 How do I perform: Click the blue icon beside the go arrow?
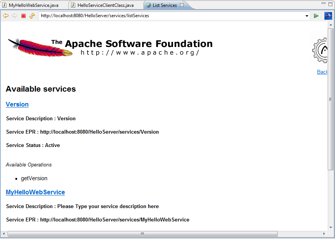[x=328, y=16]
